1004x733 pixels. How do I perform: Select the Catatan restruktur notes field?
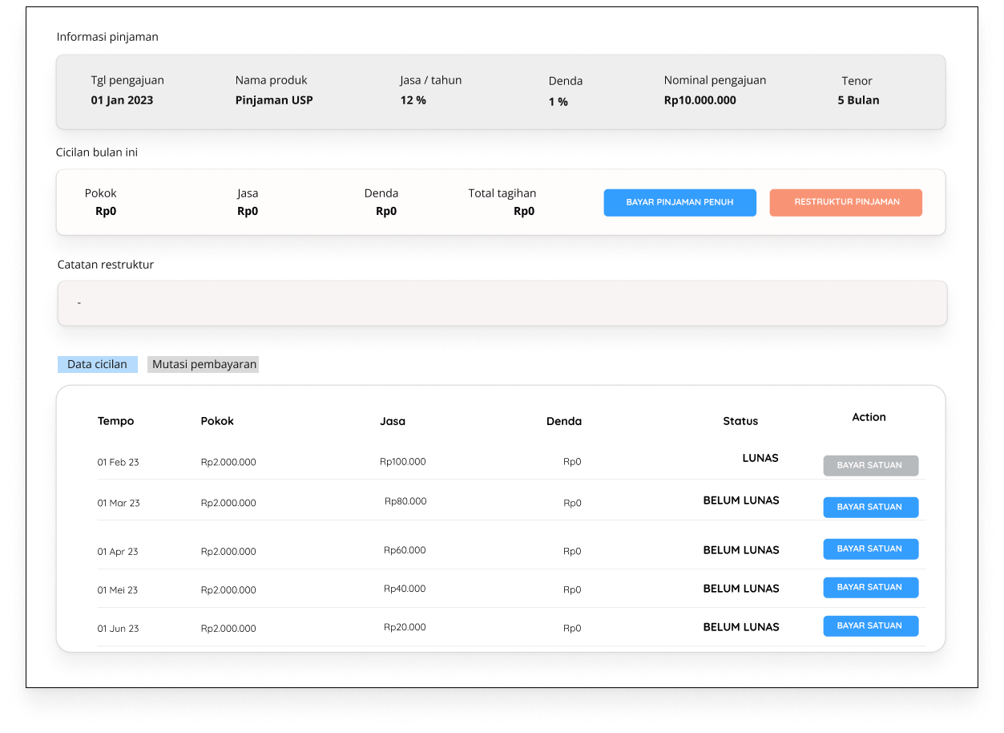click(x=502, y=302)
